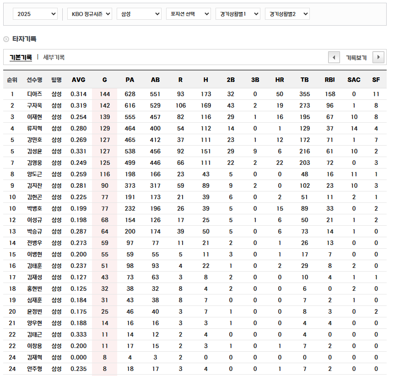
Task: Open the KBO 정규시즌 league dropdown
Action: (x=90, y=14)
